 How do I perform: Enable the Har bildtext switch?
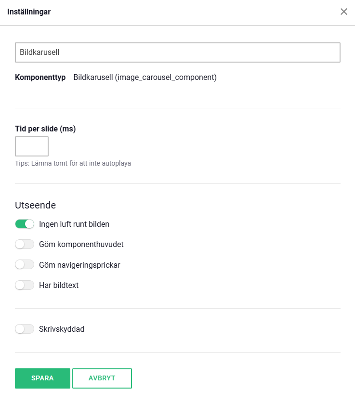click(x=25, y=285)
